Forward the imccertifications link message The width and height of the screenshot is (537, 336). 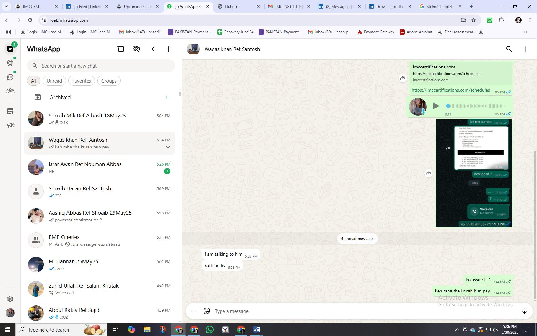[x=403, y=78]
